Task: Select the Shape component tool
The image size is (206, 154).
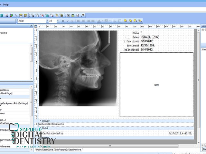Action: (11, 16)
